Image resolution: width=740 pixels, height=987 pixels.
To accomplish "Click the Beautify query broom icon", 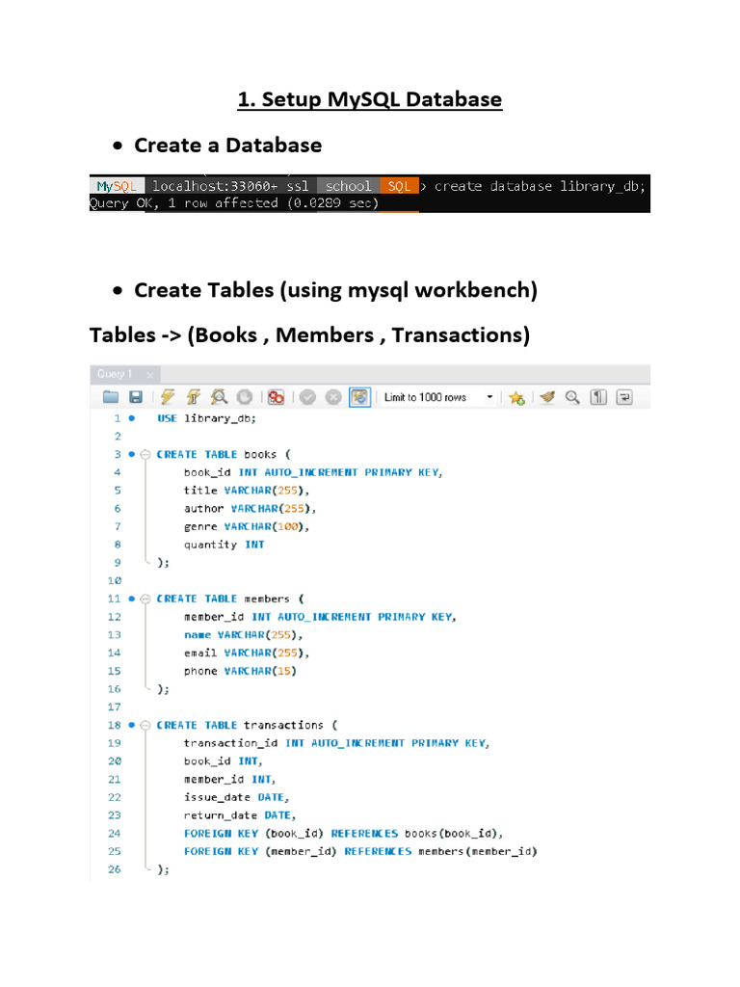I will pyautogui.click(x=547, y=396).
